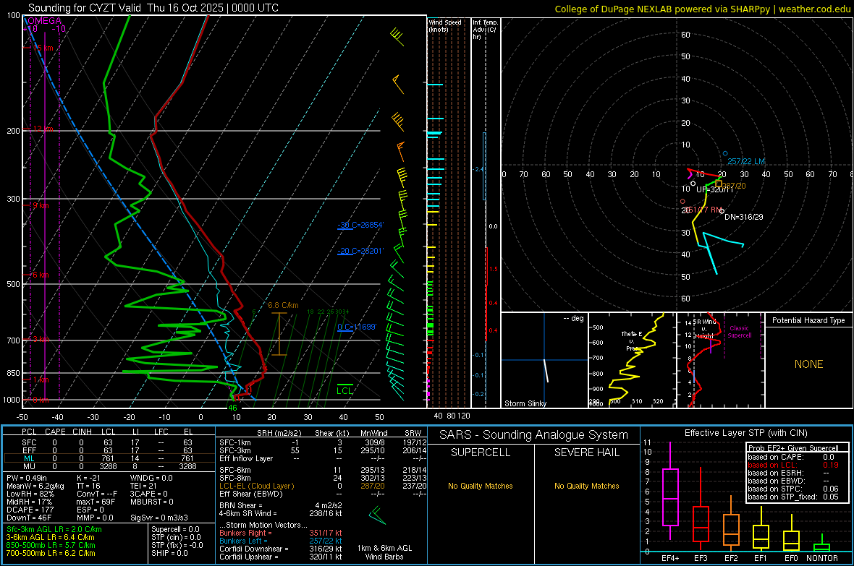The height and width of the screenshot is (566, 854).
Task: Click No Quality Matches under SUPERCELL
Action: [x=481, y=486]
